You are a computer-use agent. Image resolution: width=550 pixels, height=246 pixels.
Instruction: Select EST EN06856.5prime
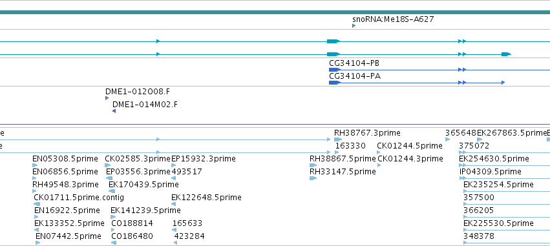[x=65, y=172]
